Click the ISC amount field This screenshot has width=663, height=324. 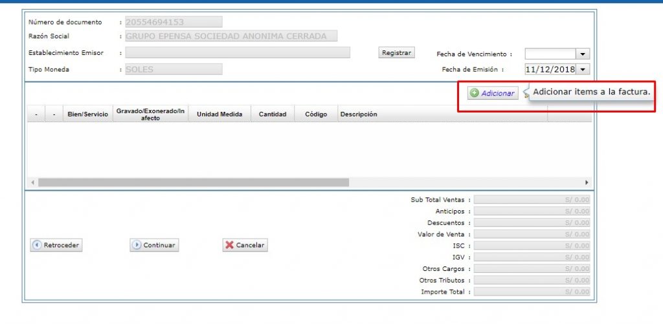(532, 246)
